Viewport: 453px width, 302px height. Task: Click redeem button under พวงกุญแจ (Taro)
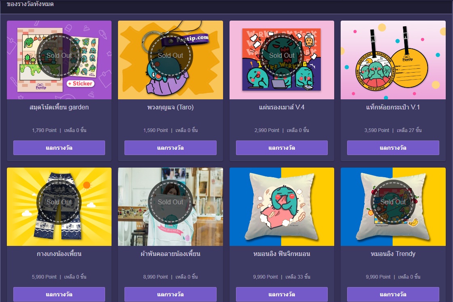click(171, 148)
